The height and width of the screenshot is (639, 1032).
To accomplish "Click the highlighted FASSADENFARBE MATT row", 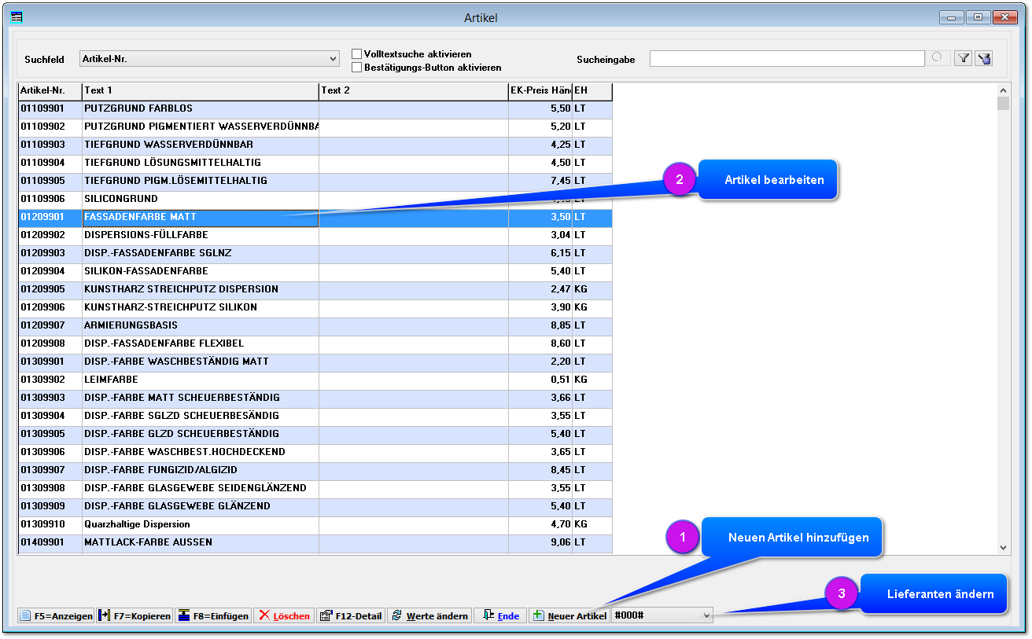I will [315, 217].
